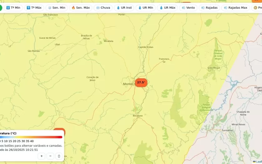262x164 pixels.
Task: Click the Turmalina town label
Action: (x=227, y=130)
